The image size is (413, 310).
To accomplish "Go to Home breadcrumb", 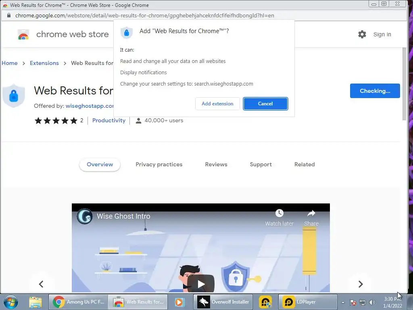I will 10,63.
